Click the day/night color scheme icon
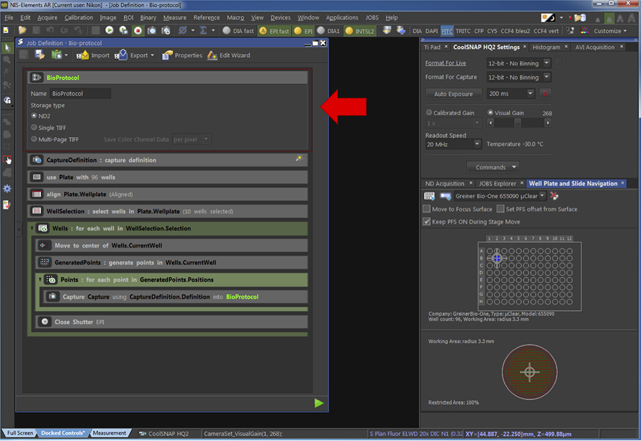 pyautogui.click(x=548, y=17)
